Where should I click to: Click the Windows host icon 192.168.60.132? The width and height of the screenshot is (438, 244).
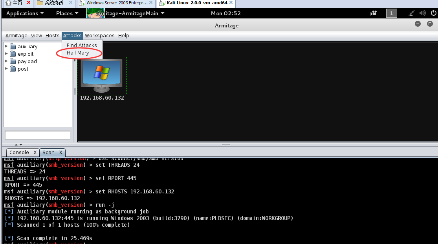pyautogui.click(x=101, y=76)
